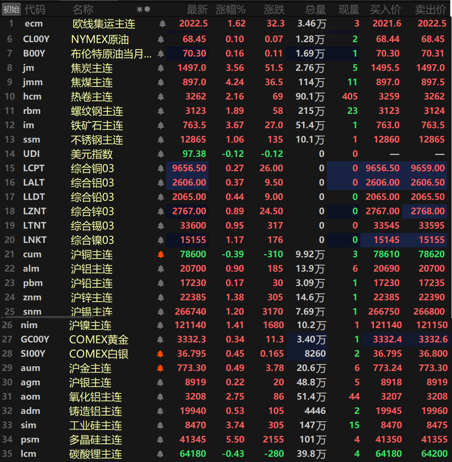452x462 pixels.
Task: Click the bell icon for 焦煤主连
Action: [x=160, y=82]
